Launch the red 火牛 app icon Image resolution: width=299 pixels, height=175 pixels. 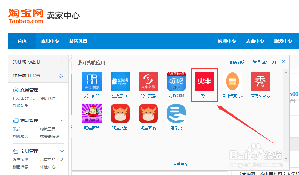pyautogui.click(x=204, y=81)
